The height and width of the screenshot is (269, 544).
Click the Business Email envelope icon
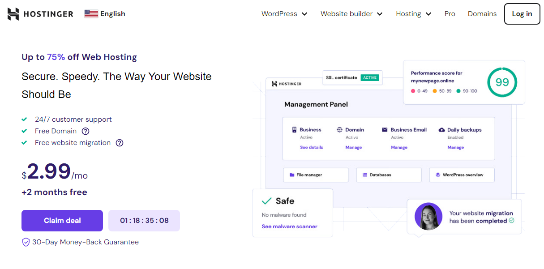click(385, 130)
